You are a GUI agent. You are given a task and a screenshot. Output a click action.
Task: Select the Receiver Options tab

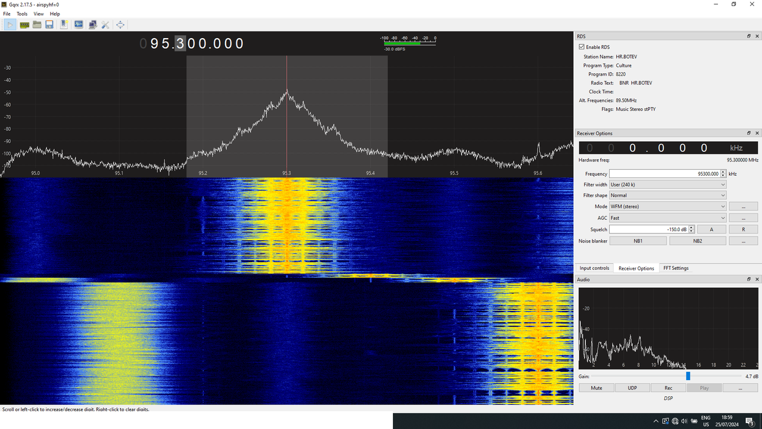click(x=636, y=268)
